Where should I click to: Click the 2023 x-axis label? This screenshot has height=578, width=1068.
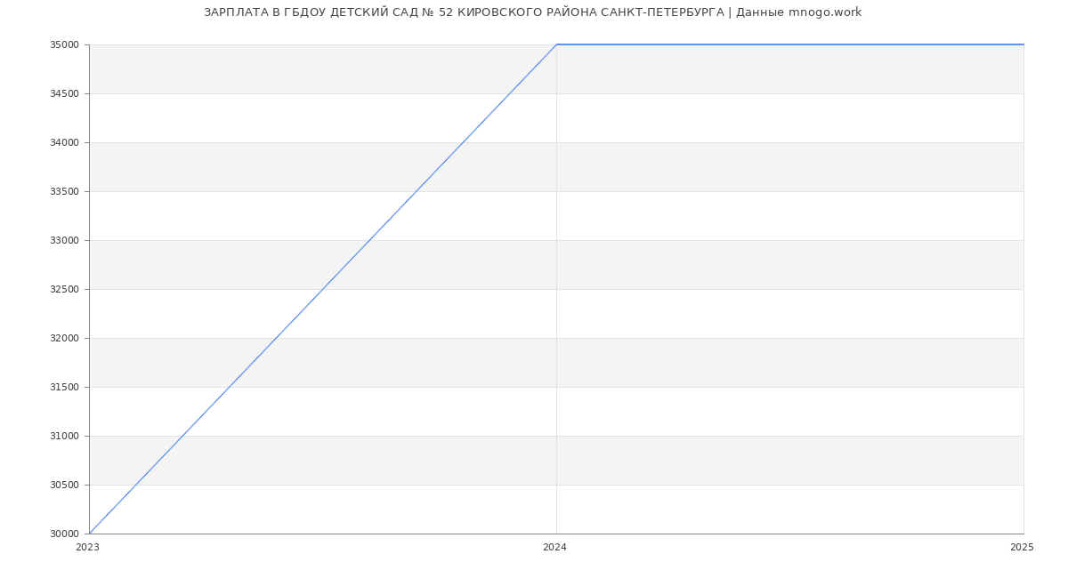87,548
